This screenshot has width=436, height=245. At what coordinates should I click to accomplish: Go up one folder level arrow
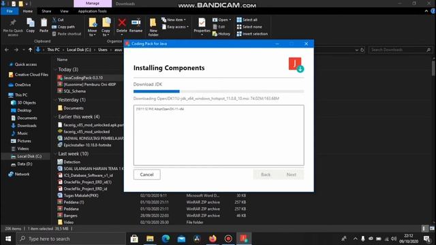click(30, 50)
